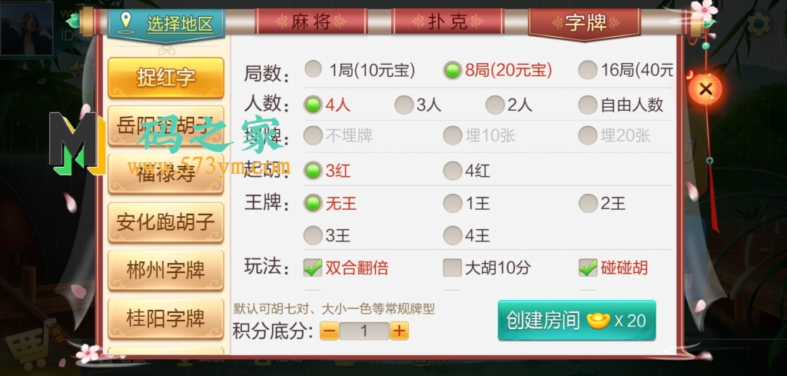Select 16局 round count option
Image resolution: width=787 pixels, height=376 pixels.
click(x=625, y=70)
